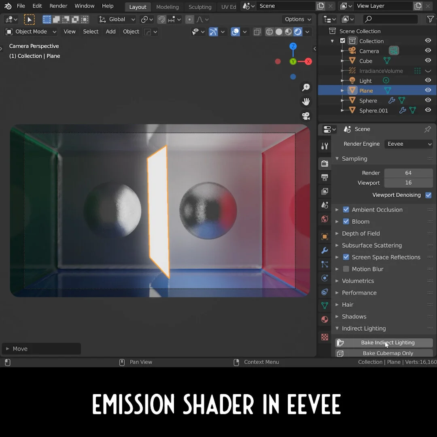Screen dimensions: 437x437
Task: Click the outliner search field
Action: 390,19
